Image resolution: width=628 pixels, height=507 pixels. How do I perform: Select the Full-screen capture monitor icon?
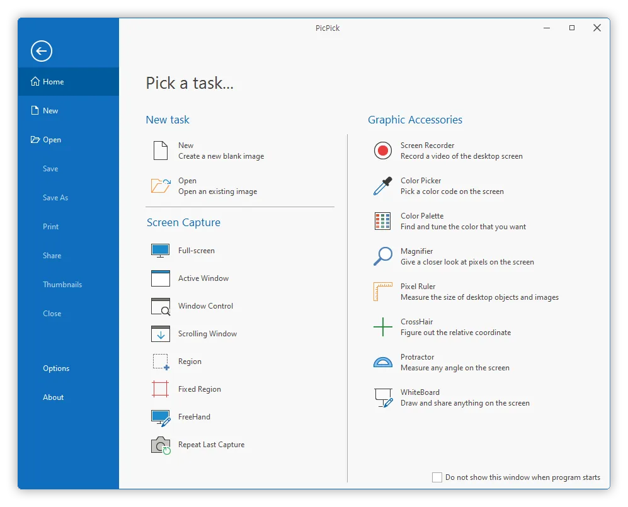160,251
